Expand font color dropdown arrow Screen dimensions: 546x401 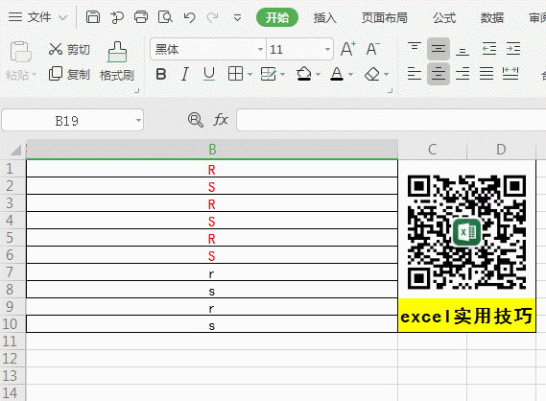point(350,74)
